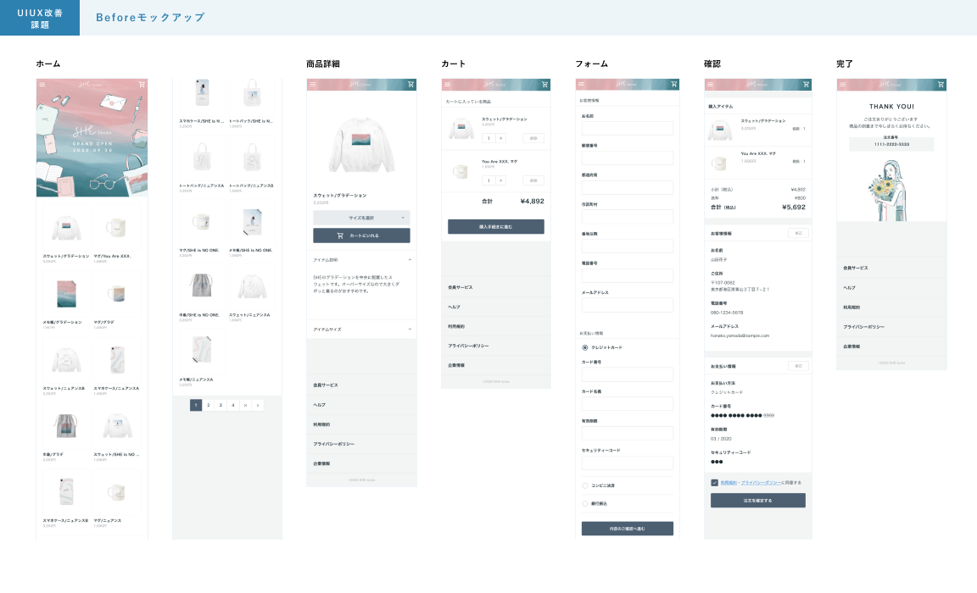Tap cart icon in 確認 screen header
Screen dimensions: 977x593
click(x=806, y=85)
